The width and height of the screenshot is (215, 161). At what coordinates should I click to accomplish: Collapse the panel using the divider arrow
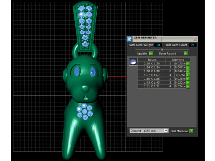coord(162,49)
